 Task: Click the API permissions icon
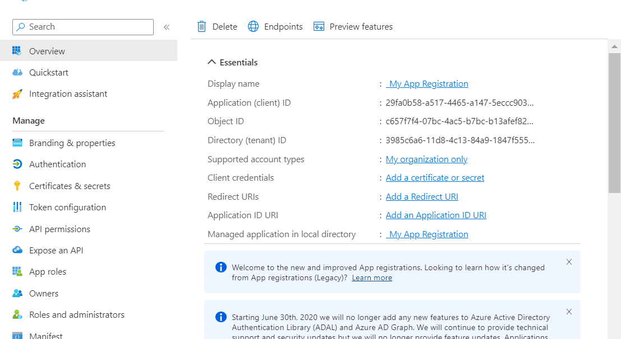click(x=17, y=229)
